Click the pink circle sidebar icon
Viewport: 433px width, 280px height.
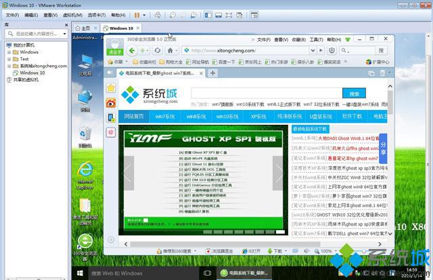point(111,132)
